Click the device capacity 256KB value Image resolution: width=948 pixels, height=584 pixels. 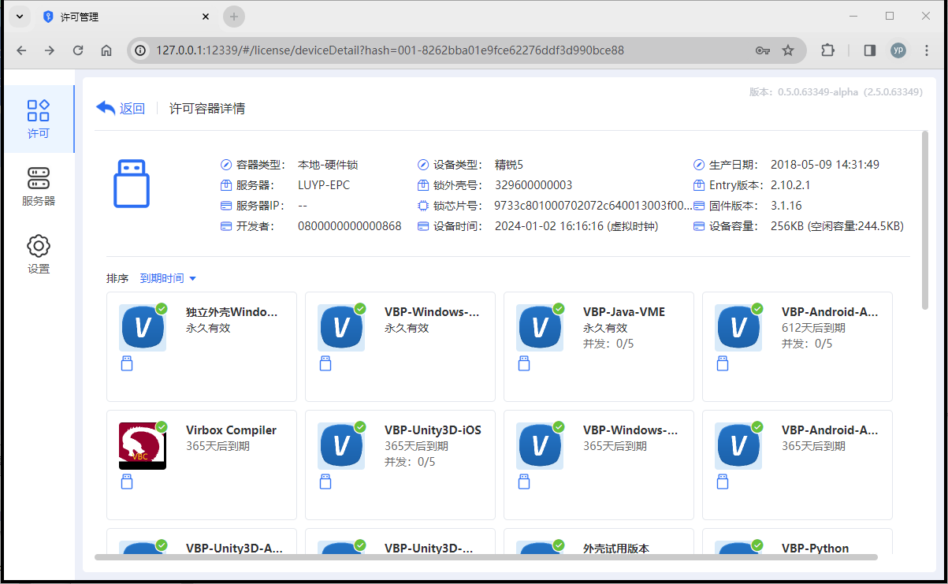click(837, 226)
